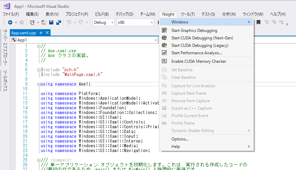Screen dimensions: 296x170
Task: Open the ツールボックス side tab
Action: pos(5,80)
